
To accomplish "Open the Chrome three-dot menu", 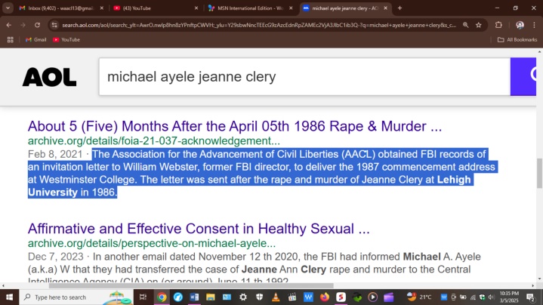I will click(534, 25).
